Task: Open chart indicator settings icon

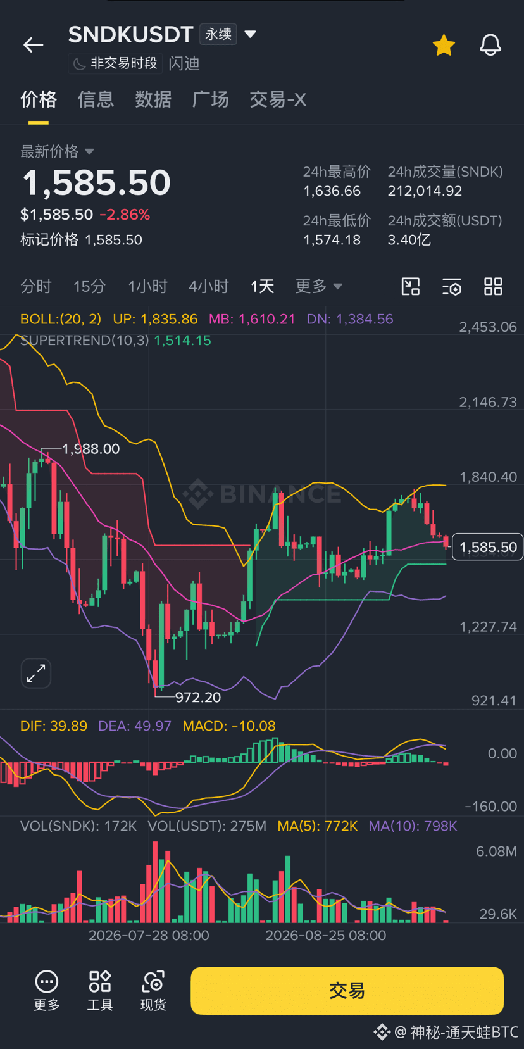Action: pyautogui.click(x=452, y=286)
